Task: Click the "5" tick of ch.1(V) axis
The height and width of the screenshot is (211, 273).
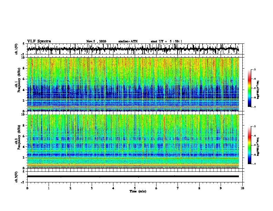Action: point(23,44)
